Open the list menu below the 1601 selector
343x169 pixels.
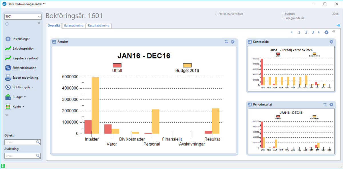tap(39, 23)
